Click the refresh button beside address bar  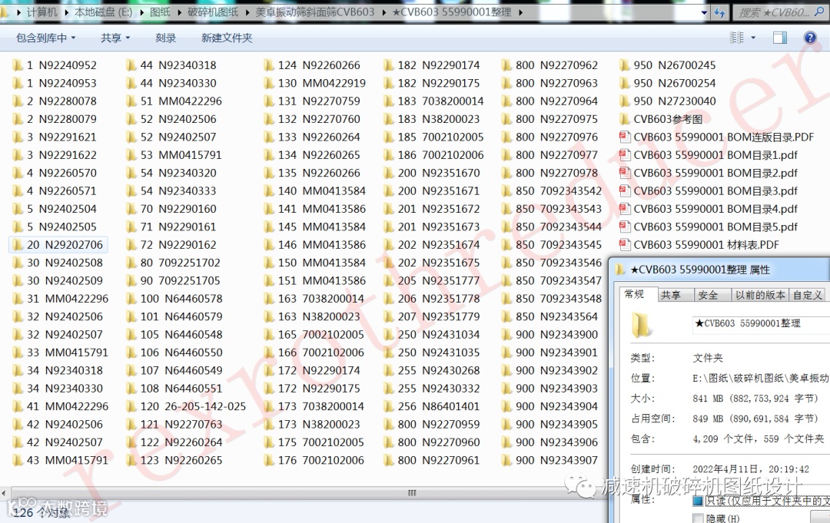(x=719, y=13)
